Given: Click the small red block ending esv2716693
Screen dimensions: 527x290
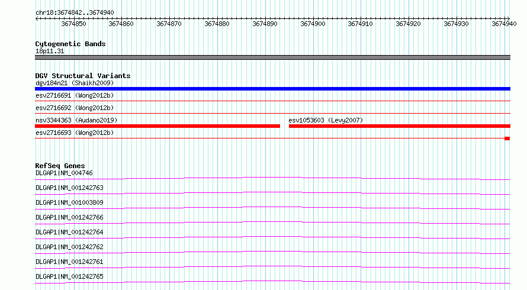Looking at the screenshot, I should [x=507, y=138].
